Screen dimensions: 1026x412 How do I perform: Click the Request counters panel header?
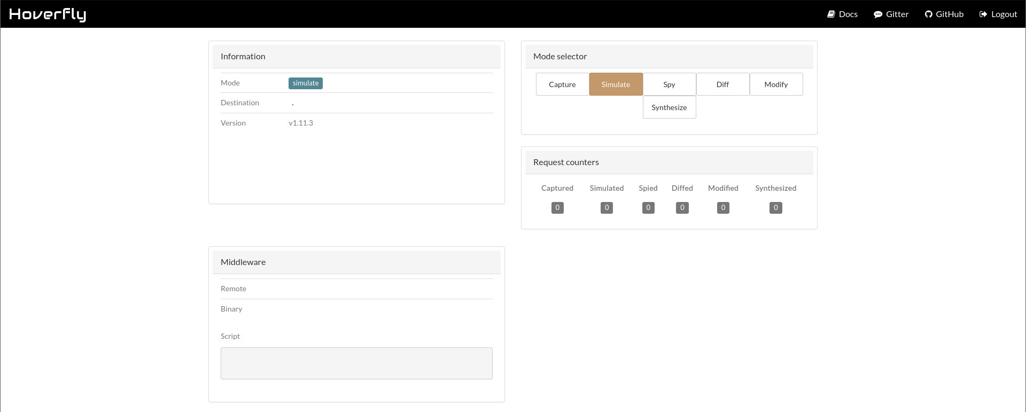[x=669, y=162]
